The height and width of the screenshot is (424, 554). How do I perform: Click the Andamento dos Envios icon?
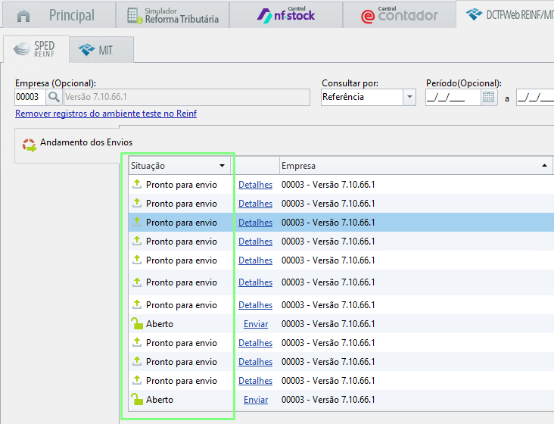pos(29,145)
